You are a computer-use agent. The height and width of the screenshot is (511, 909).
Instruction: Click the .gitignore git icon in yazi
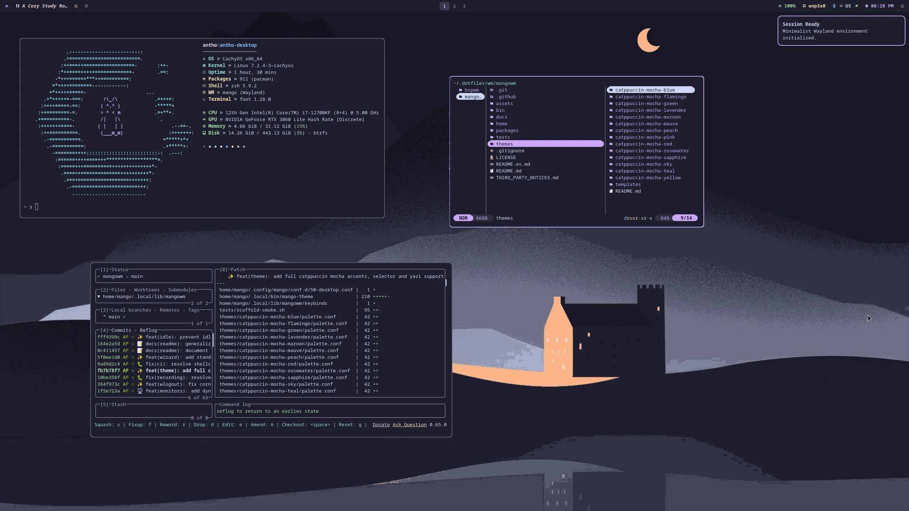[492, 151]
